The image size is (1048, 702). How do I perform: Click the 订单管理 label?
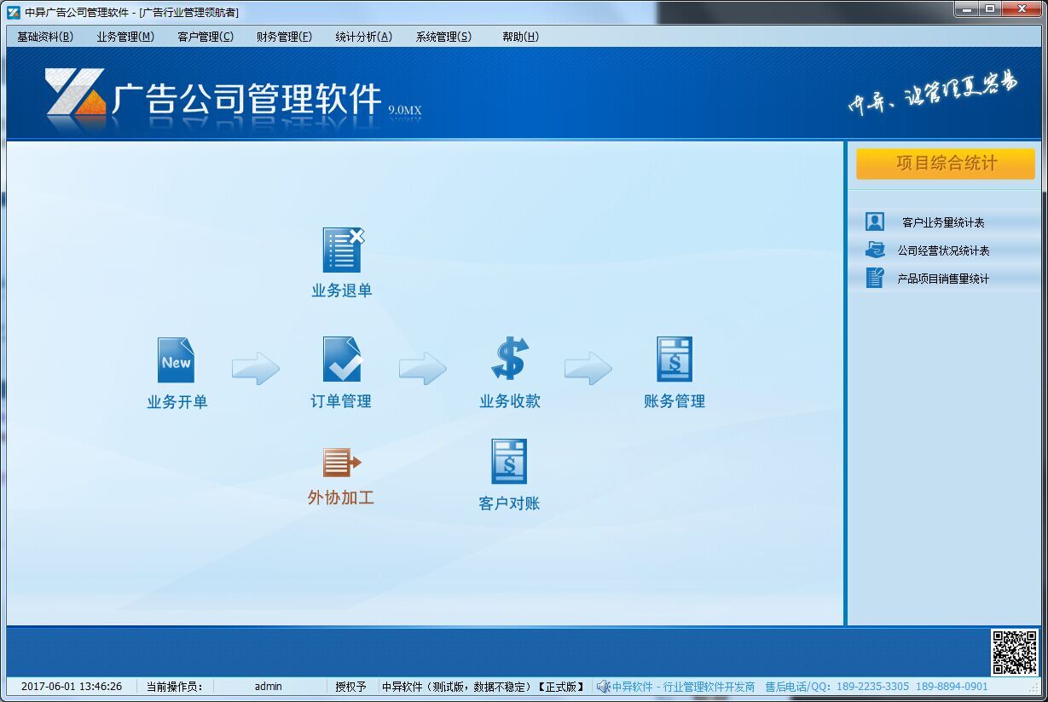click(341, 401)
